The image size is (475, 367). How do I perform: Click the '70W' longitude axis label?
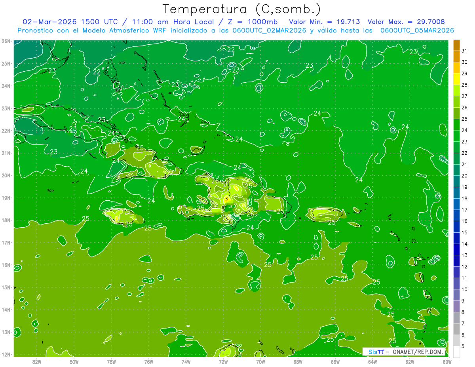(x=260, y=361)
